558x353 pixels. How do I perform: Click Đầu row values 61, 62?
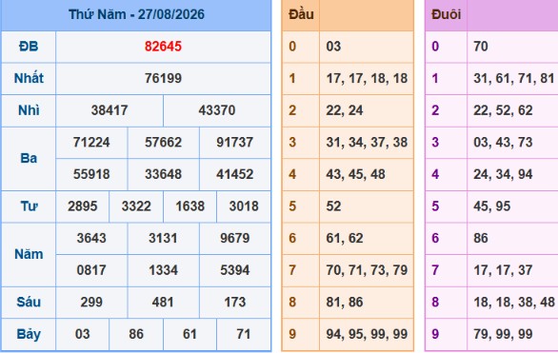345,238
